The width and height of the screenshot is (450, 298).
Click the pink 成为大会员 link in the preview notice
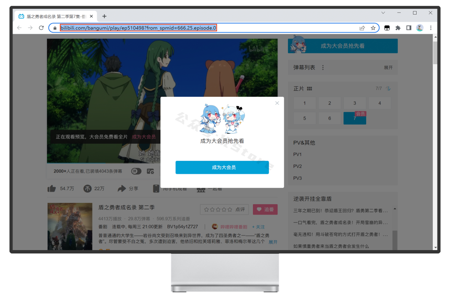pyautogui.click(x=144, y=137)
